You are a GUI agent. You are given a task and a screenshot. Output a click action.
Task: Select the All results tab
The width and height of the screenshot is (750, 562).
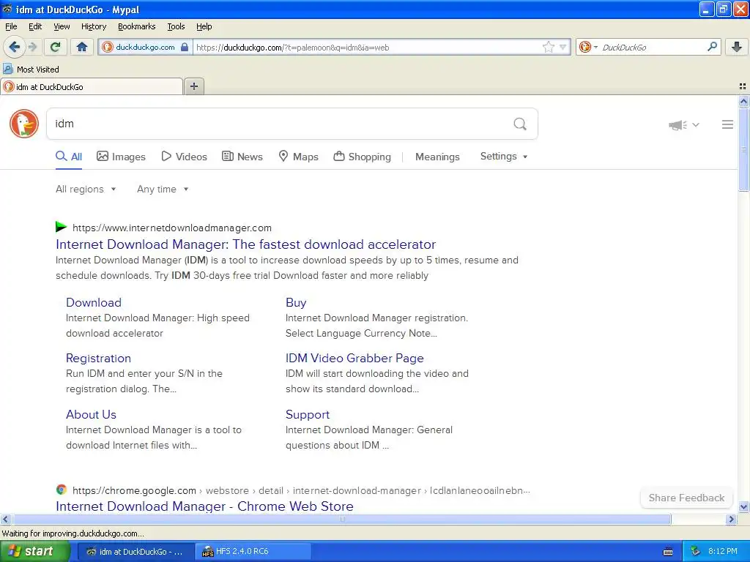(69, 157)
